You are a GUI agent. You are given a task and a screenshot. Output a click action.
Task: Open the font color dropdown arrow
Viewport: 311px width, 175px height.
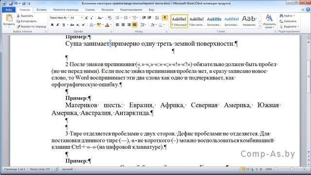pos(111,25)
